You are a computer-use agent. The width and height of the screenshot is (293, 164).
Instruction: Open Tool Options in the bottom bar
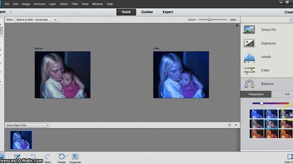(17, 156)
